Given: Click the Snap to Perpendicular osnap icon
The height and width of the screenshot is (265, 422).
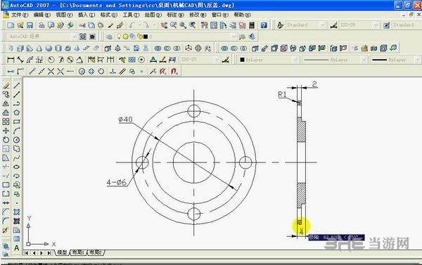Looking at the screenshot, I should 113,71.
